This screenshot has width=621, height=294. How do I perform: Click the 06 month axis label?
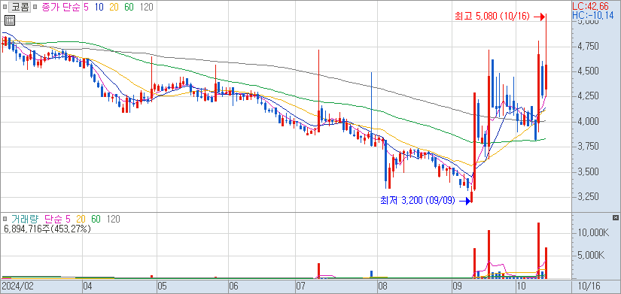tap(233, 286)
